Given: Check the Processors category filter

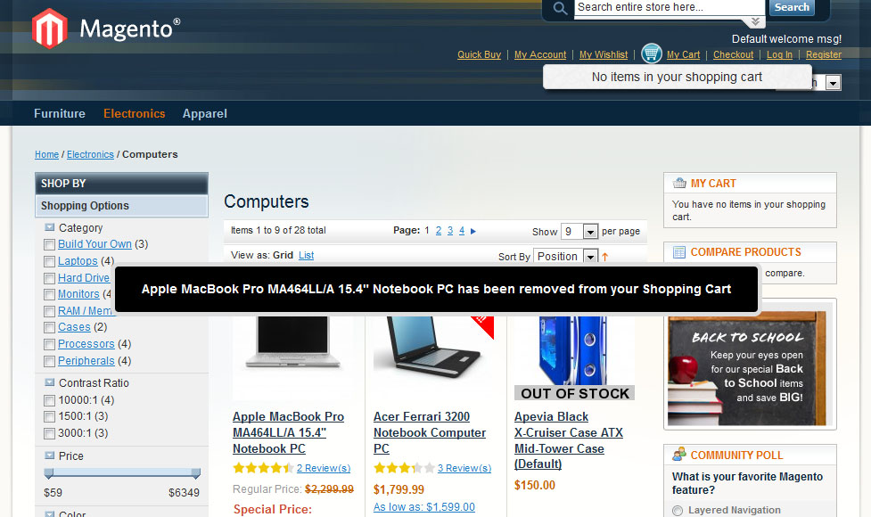Looking at the screenshot, I should tap(49, 344).
